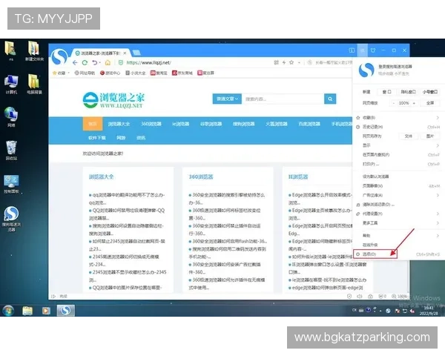This screenshot has width=445, height=356.
Task: Open the 软件下载 nav item
Action: (x=97, y=138)
